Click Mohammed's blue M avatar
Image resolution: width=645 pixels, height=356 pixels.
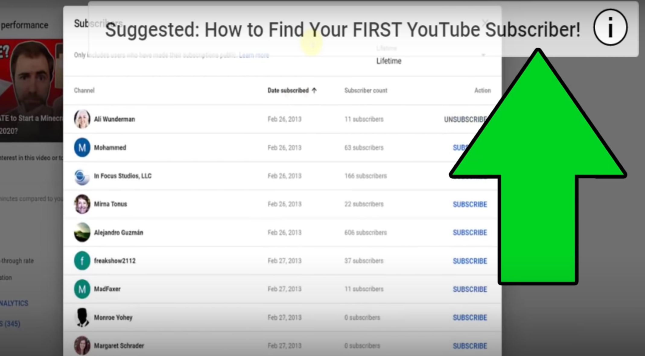[82, 147]
